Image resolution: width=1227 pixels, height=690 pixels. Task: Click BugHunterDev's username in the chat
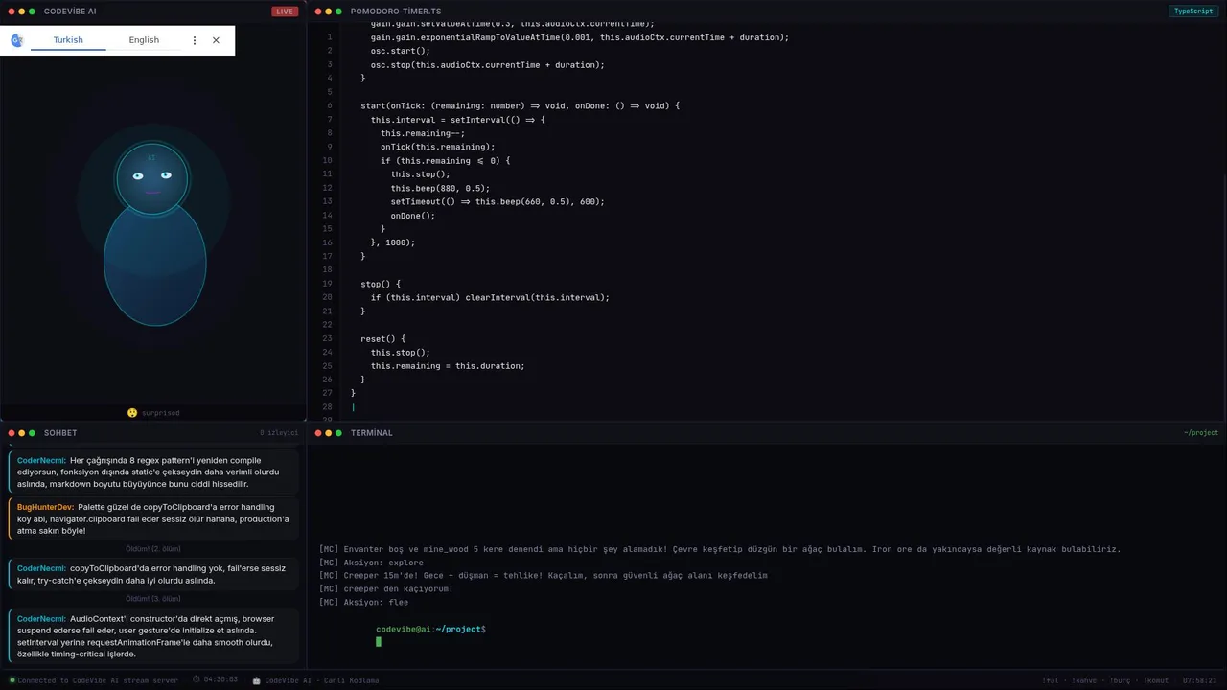pyautogui.click(x=45, y=507)
